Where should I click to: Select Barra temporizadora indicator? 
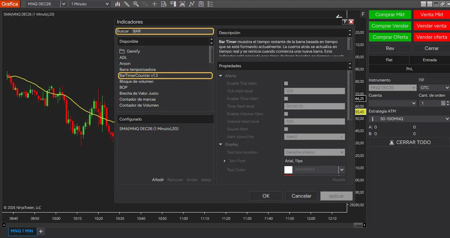pos(137,69)
